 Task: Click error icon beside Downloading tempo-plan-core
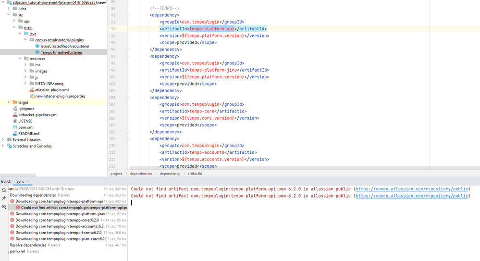point(12,238)
